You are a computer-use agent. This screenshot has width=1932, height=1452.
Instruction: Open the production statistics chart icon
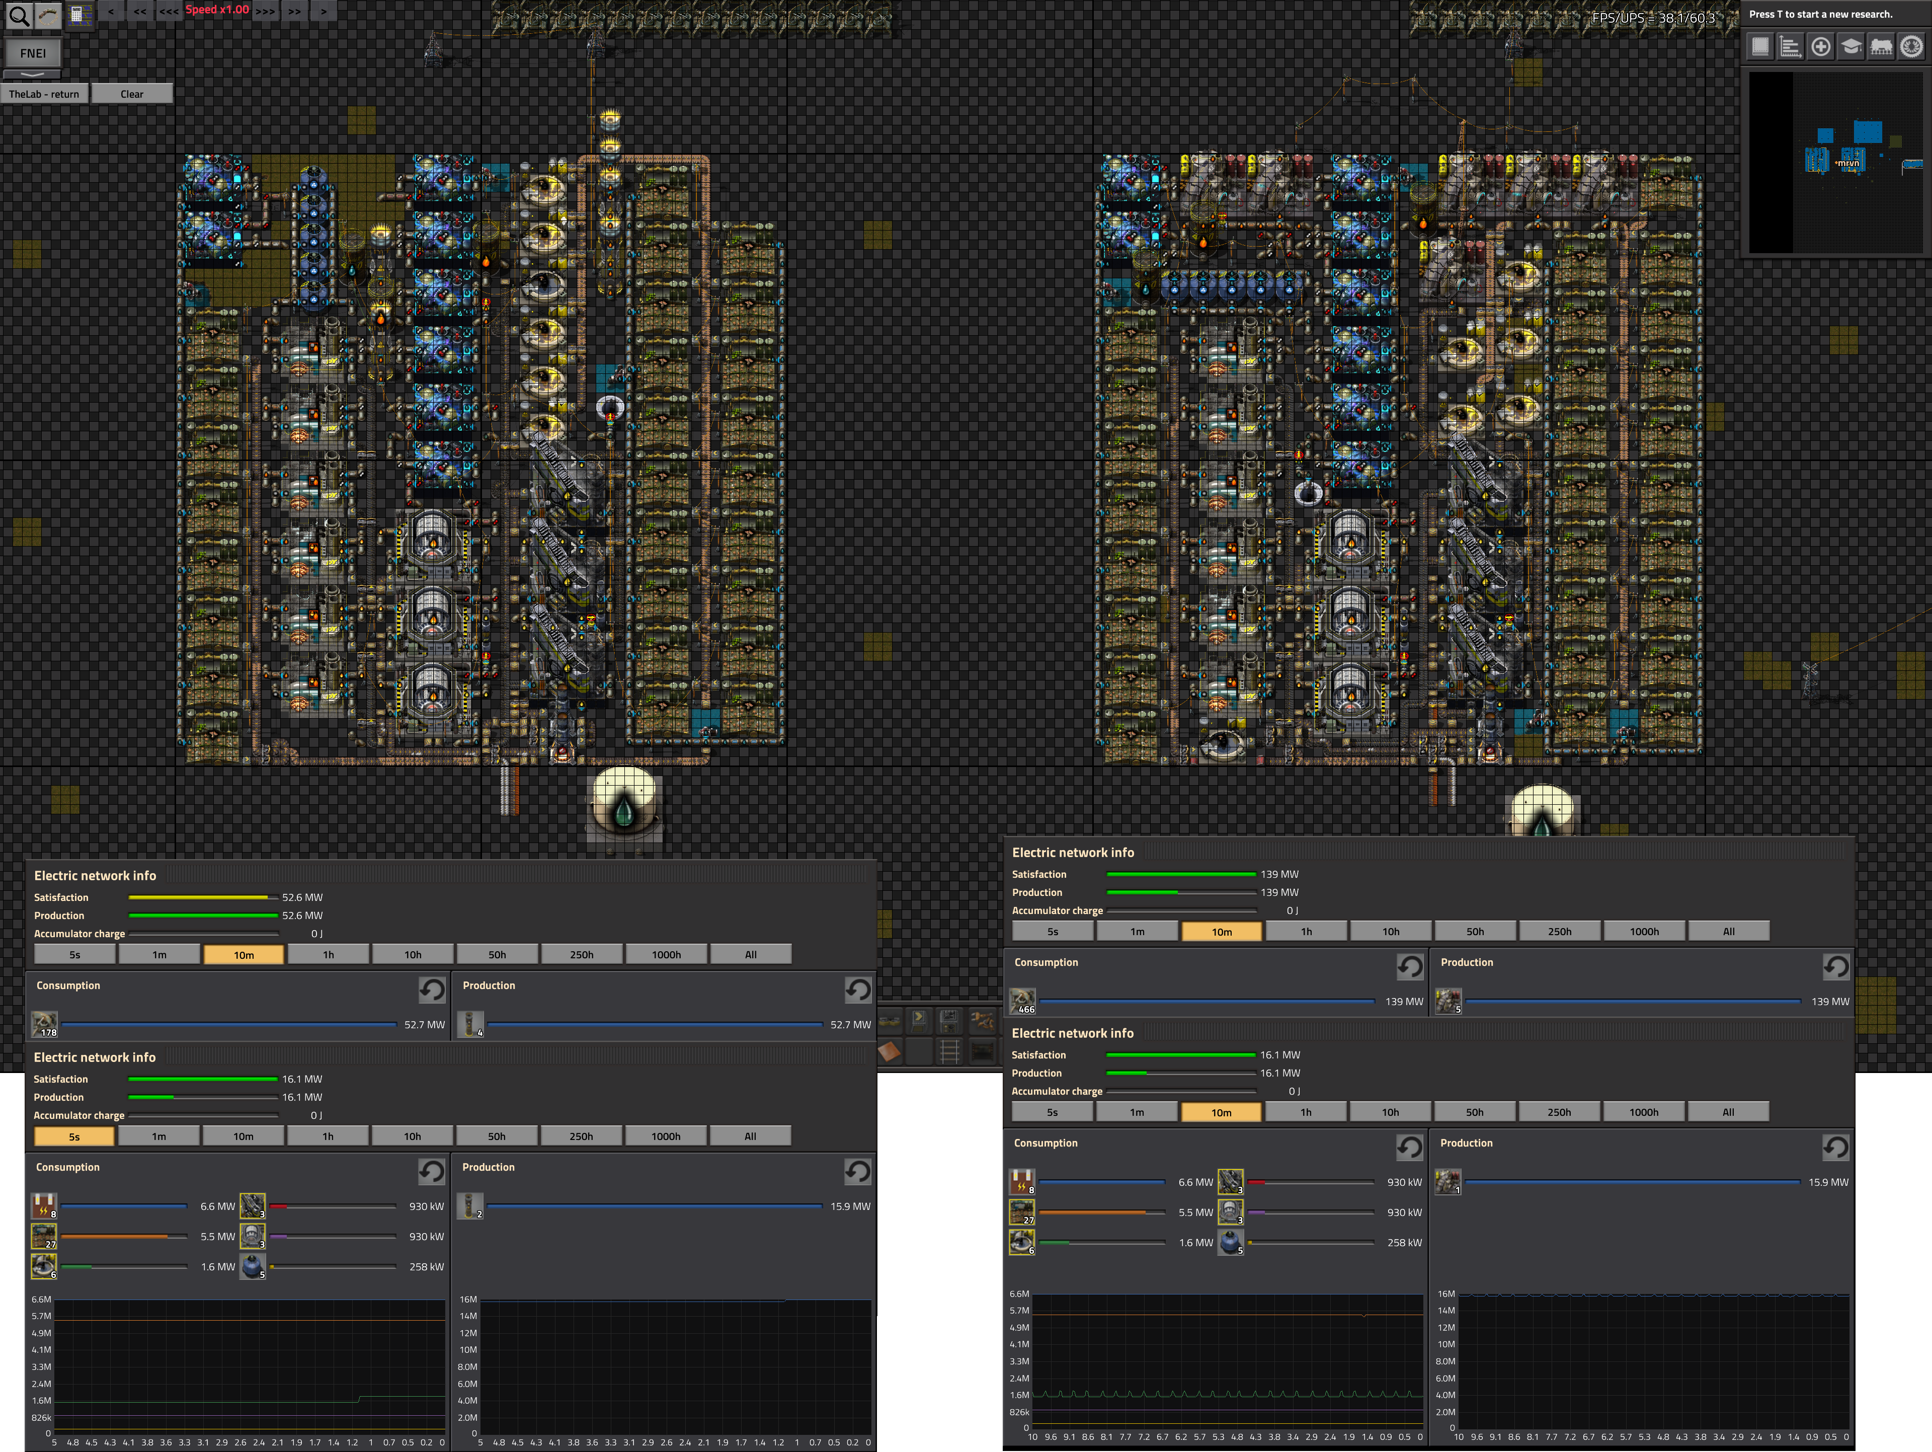click(1791, 47)
